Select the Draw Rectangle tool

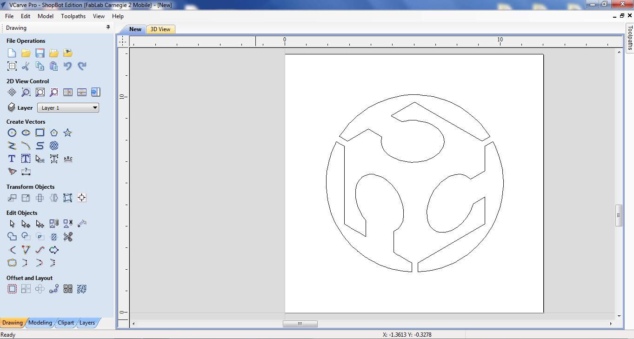[x=40, y=133]
